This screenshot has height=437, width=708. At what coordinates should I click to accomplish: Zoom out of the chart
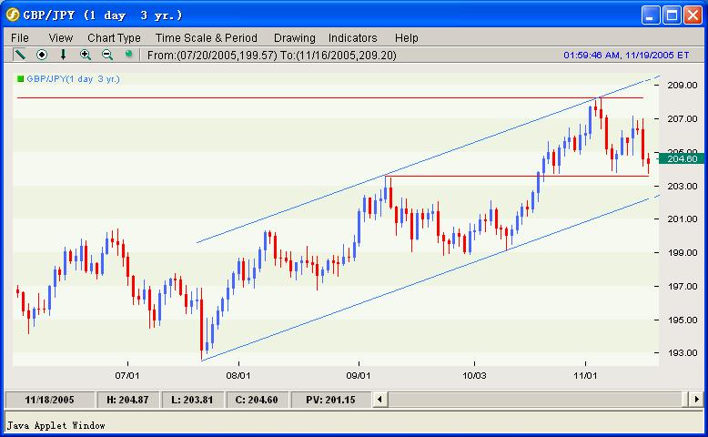[107, 55]
